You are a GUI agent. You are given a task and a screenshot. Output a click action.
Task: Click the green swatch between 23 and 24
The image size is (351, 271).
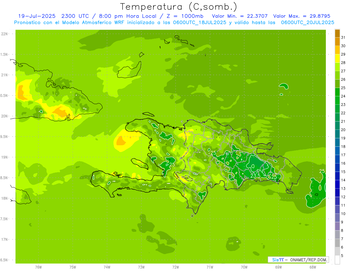pos(337,100)
